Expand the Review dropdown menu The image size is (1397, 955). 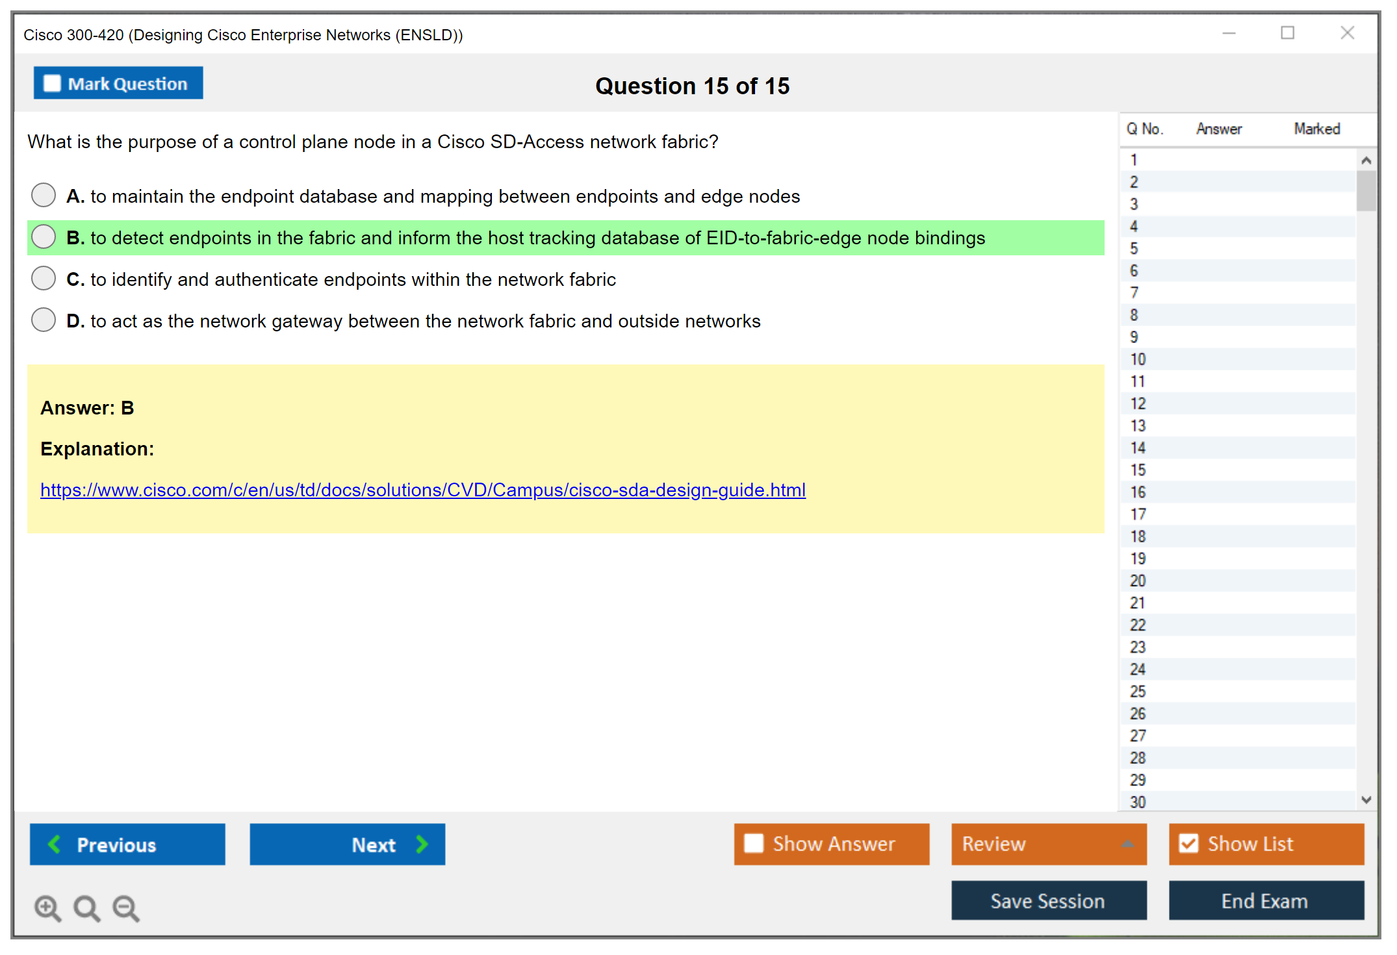pos(1127,844)
